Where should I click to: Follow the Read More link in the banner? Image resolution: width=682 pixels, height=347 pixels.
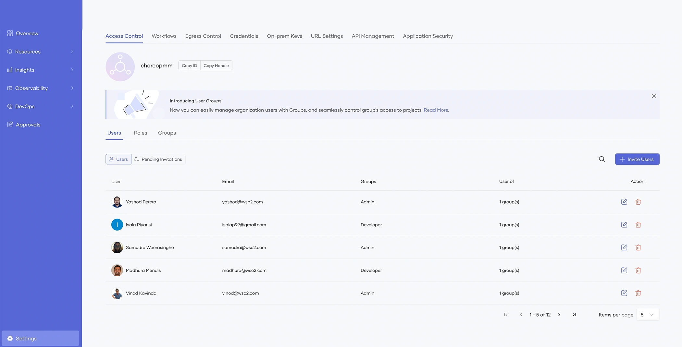coord(436,110)
